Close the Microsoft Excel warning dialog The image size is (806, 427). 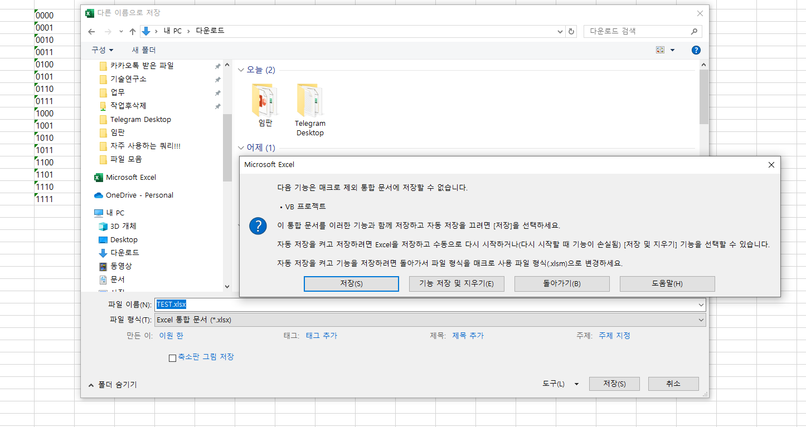pyautogui.click(x=771, y=165)
